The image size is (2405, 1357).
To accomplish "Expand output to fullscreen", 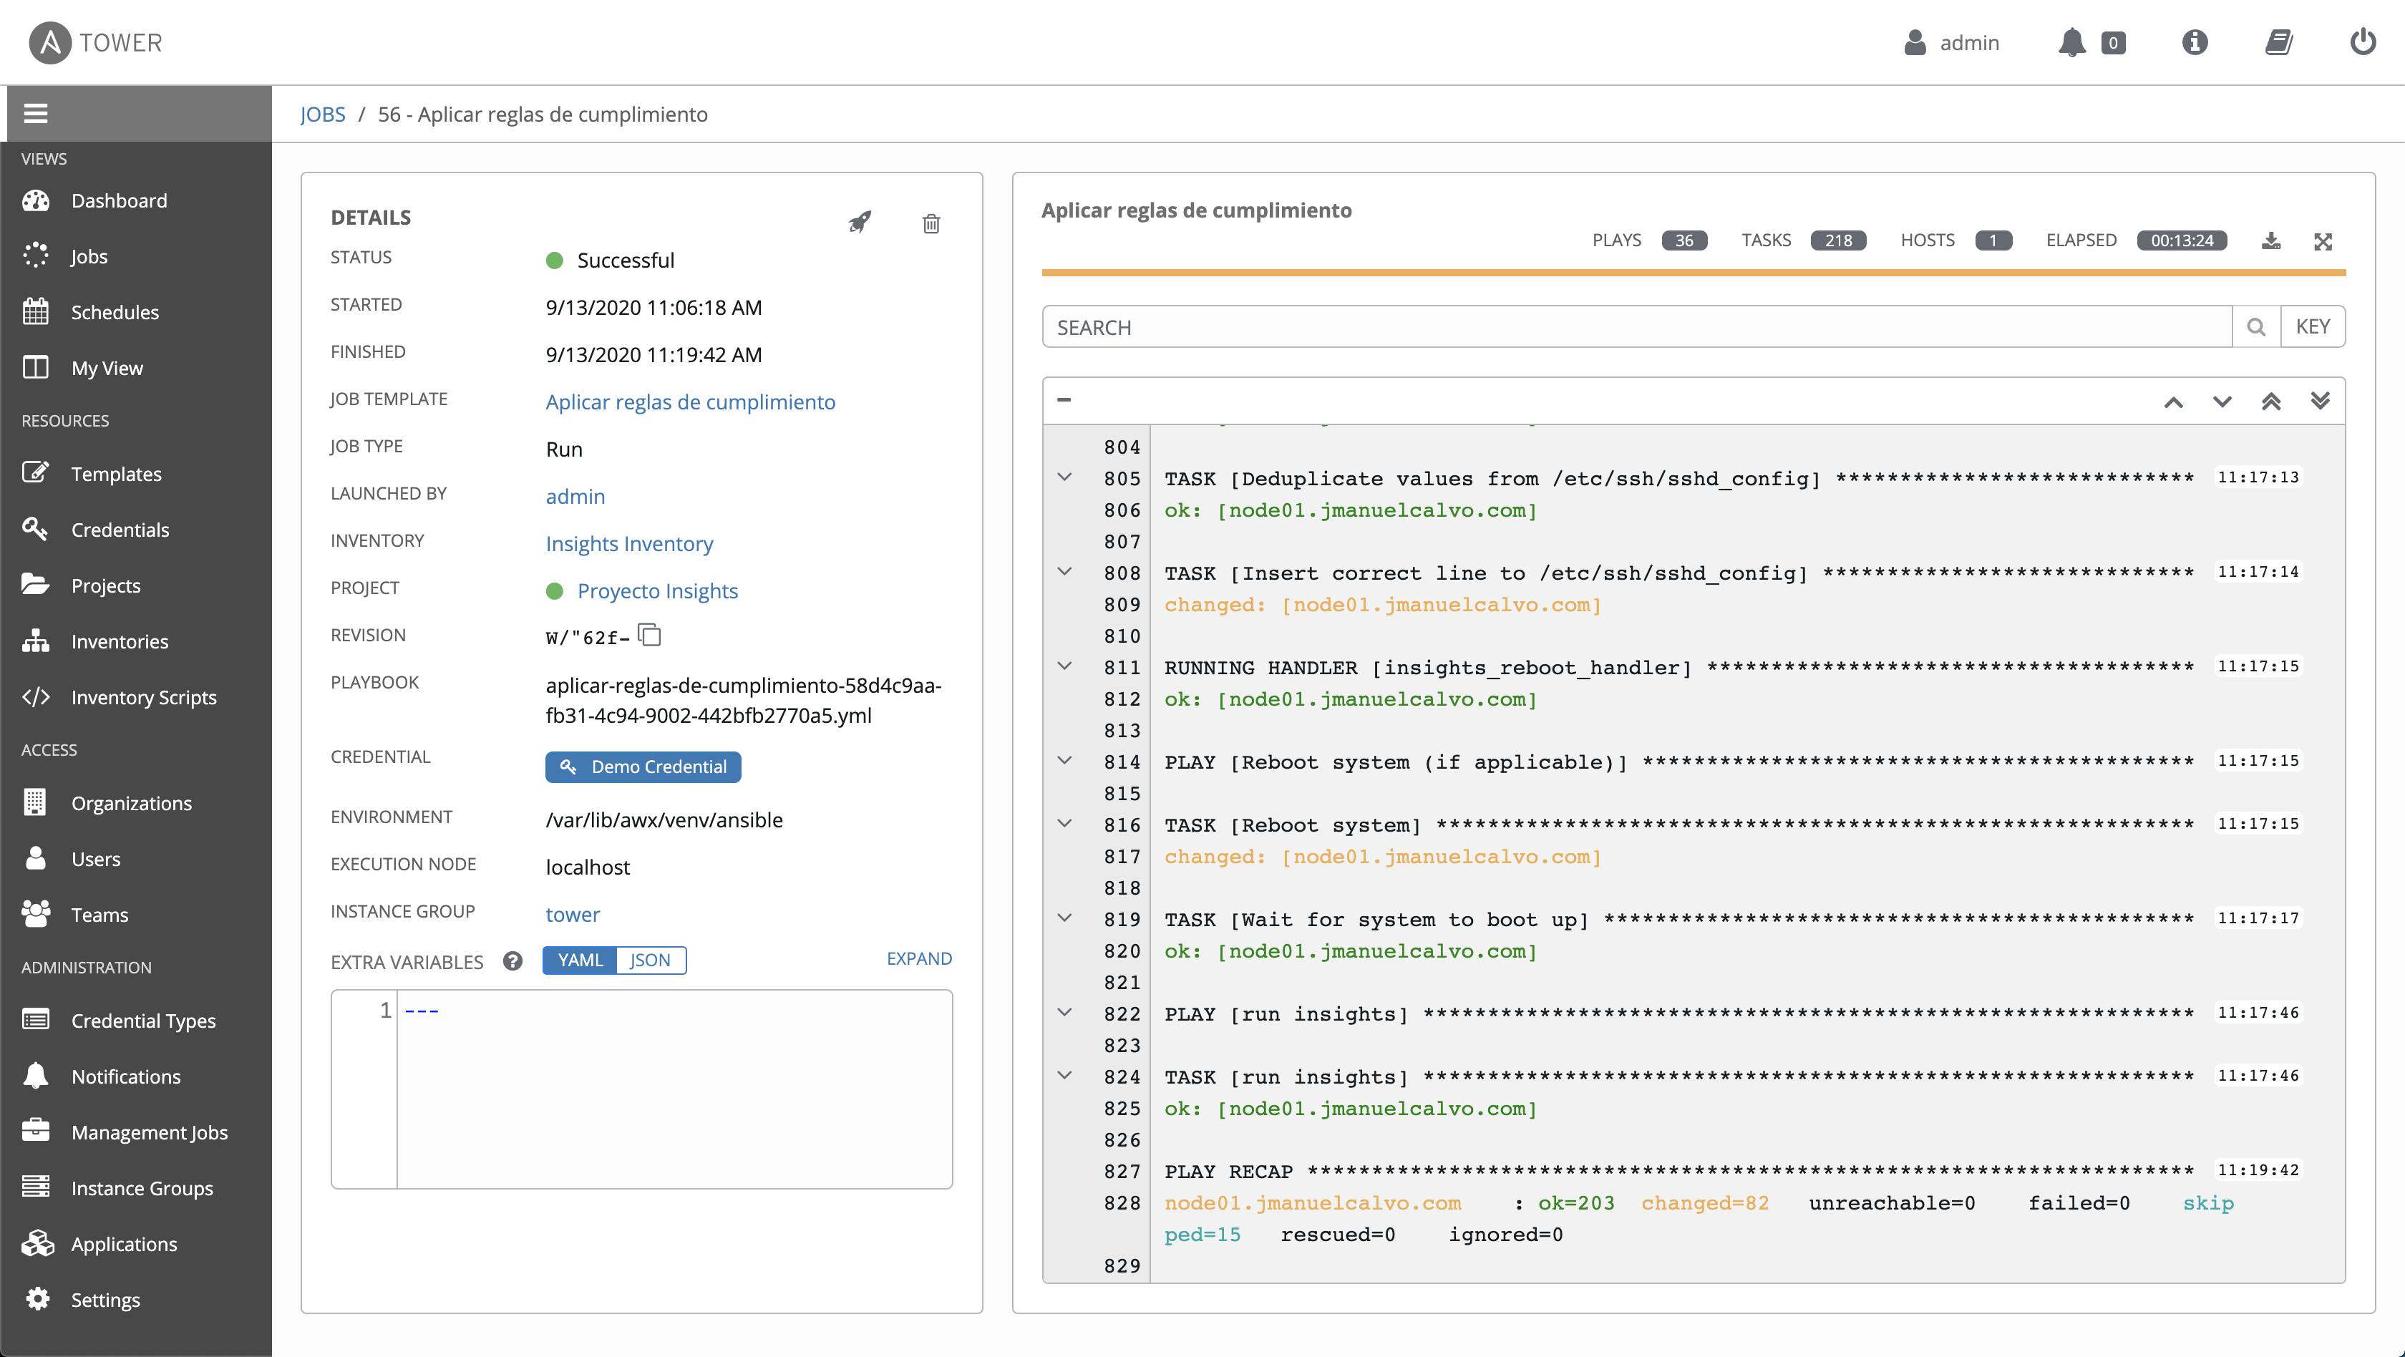I will click(2324, 242).
